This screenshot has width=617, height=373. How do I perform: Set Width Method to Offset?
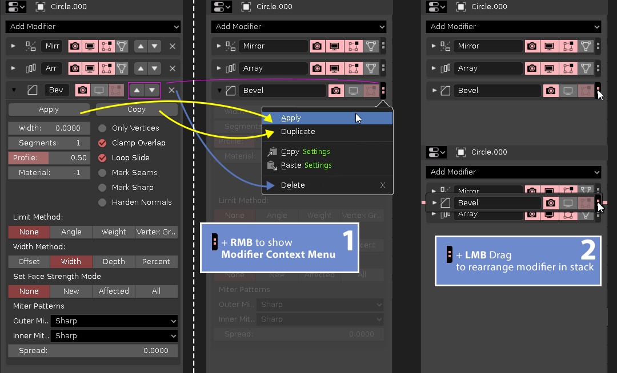(29, 262)
